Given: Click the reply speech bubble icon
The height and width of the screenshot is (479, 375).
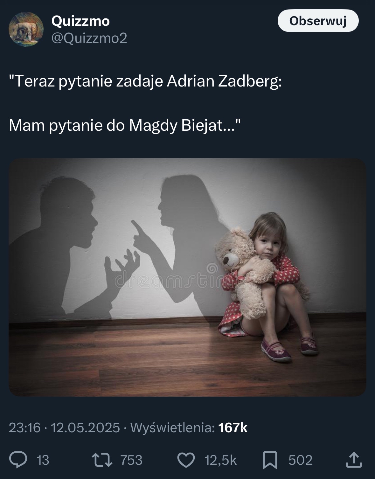Looking at the screenshot, I should click(x=18, y=460).
